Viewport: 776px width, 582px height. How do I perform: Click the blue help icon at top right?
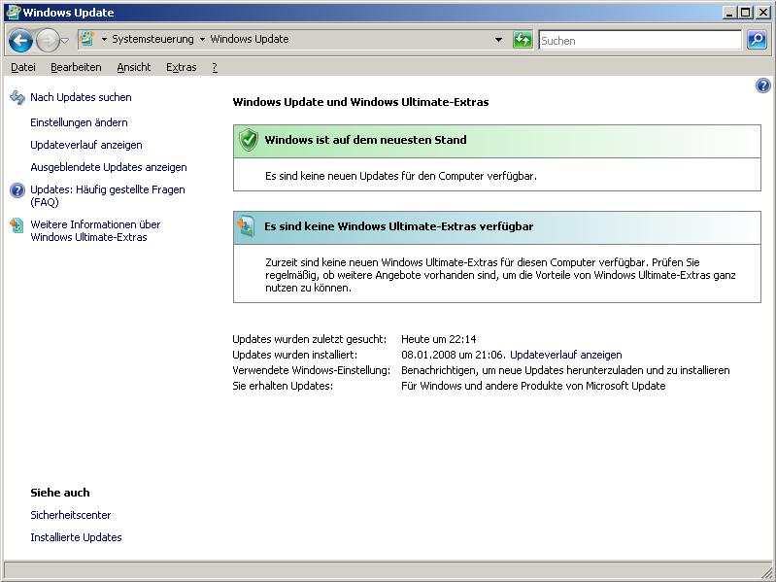(762, 86)
